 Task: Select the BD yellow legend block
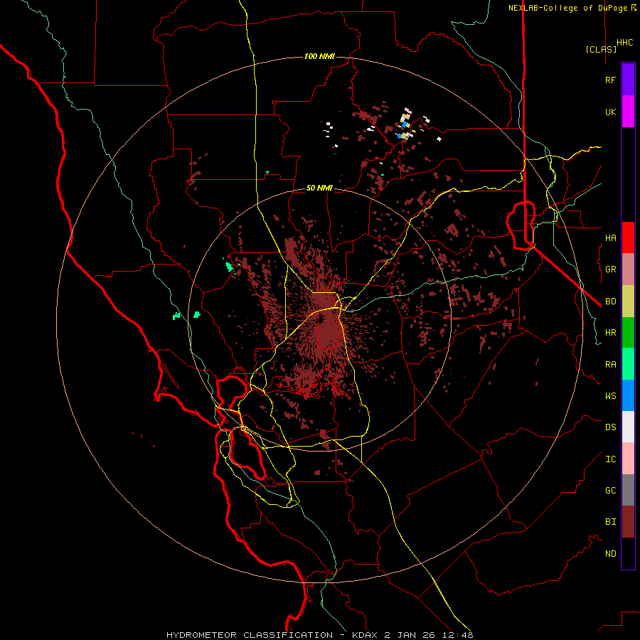coord(628,302)
